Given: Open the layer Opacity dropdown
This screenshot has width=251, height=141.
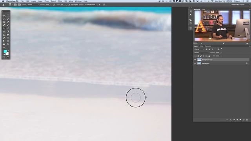Looking at the screenshot, I should [x=221, y=52].
